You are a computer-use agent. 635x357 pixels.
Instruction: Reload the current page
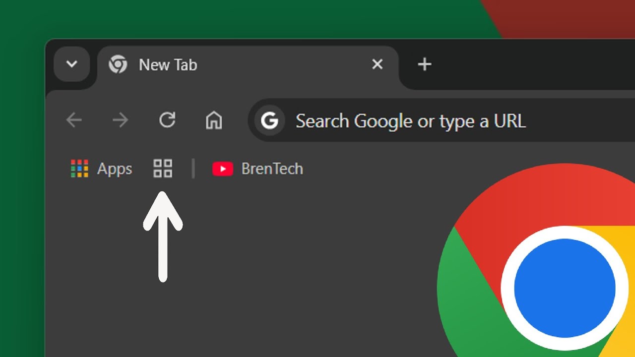[x=167, y=120]
